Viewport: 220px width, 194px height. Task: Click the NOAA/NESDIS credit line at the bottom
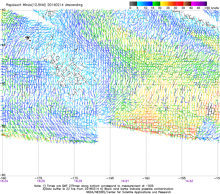[128, 192]
